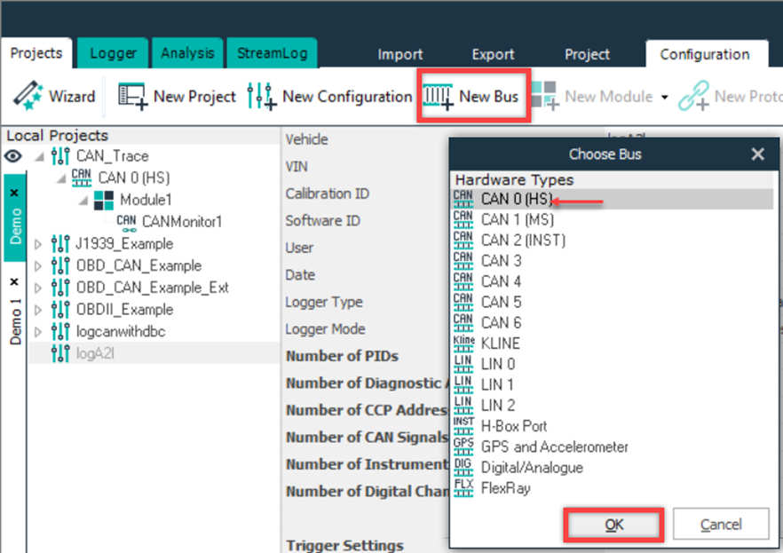The height and width of the screenshot is (553, 783).
Task: Toggle the eye visibility icon
Action: (x=13, y=156)
